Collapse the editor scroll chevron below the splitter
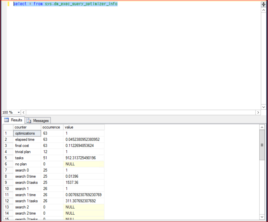Screen dimensions: 268x222 coord(263,10)
